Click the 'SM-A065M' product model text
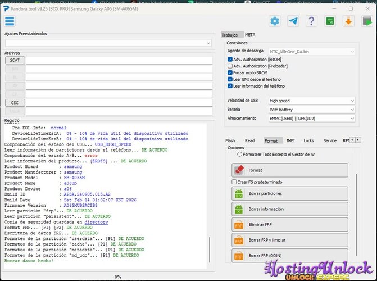 tap(74, 178)
